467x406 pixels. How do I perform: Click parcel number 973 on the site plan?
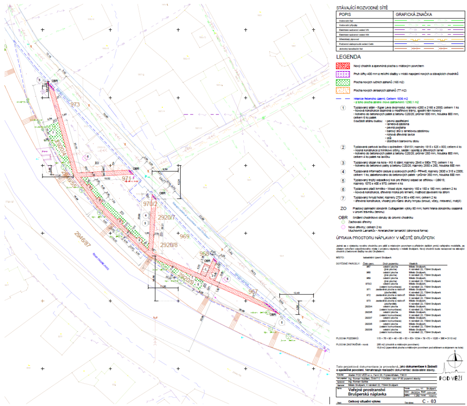tap(75, 104)
